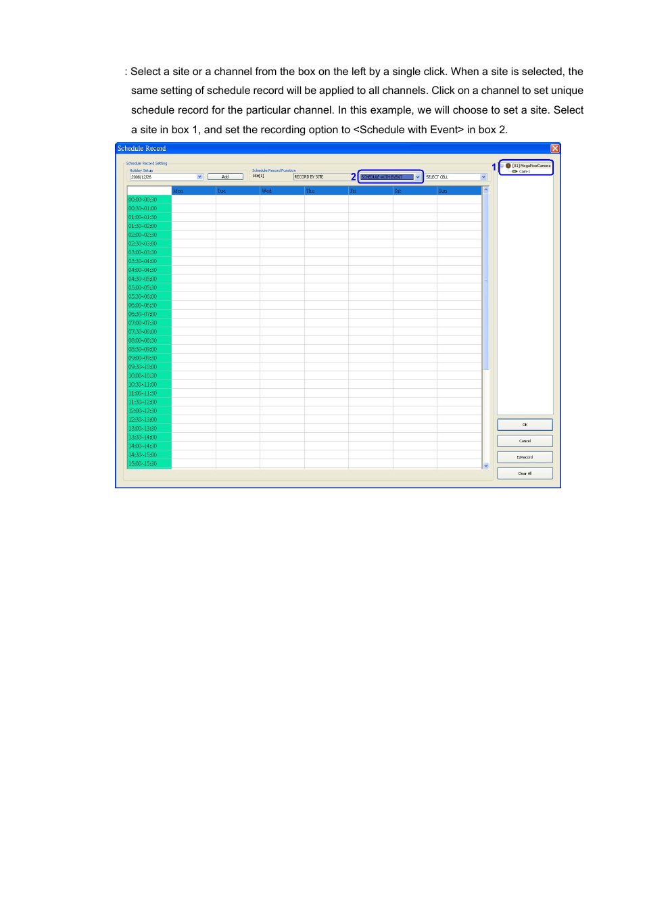This screenshot has width=645, height=913.
Task: Click the schedule grid scroll-up arrow
Action: (486, 190)
